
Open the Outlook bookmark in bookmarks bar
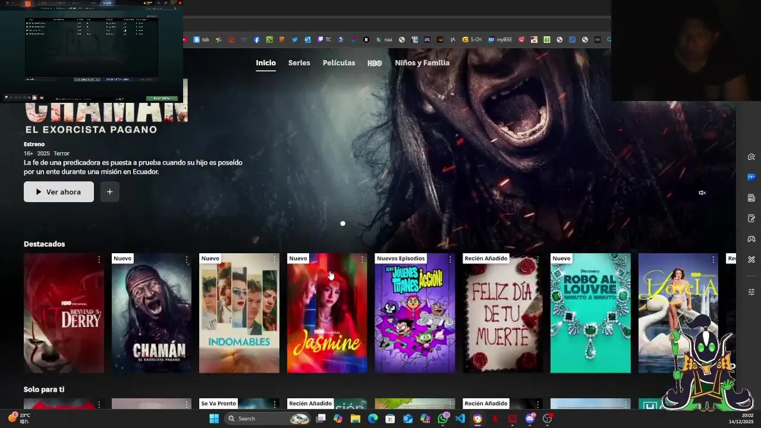(x=307, y=40)
